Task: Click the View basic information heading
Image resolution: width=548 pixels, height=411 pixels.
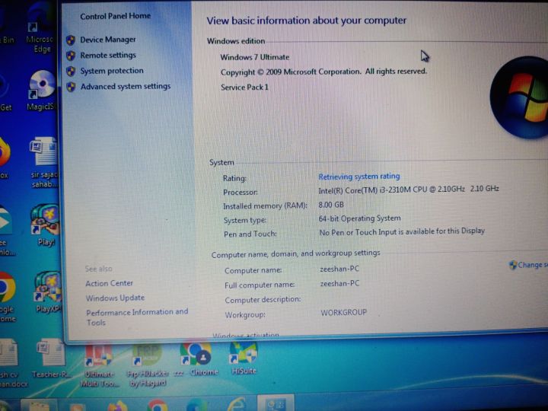Action: pos(306,21)
